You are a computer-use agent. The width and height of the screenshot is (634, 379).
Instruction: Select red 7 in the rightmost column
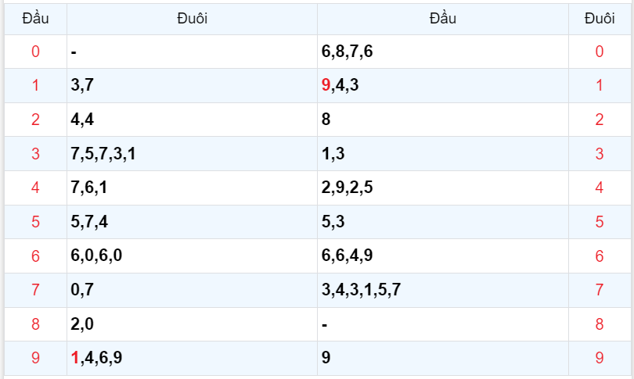(600, 291)
